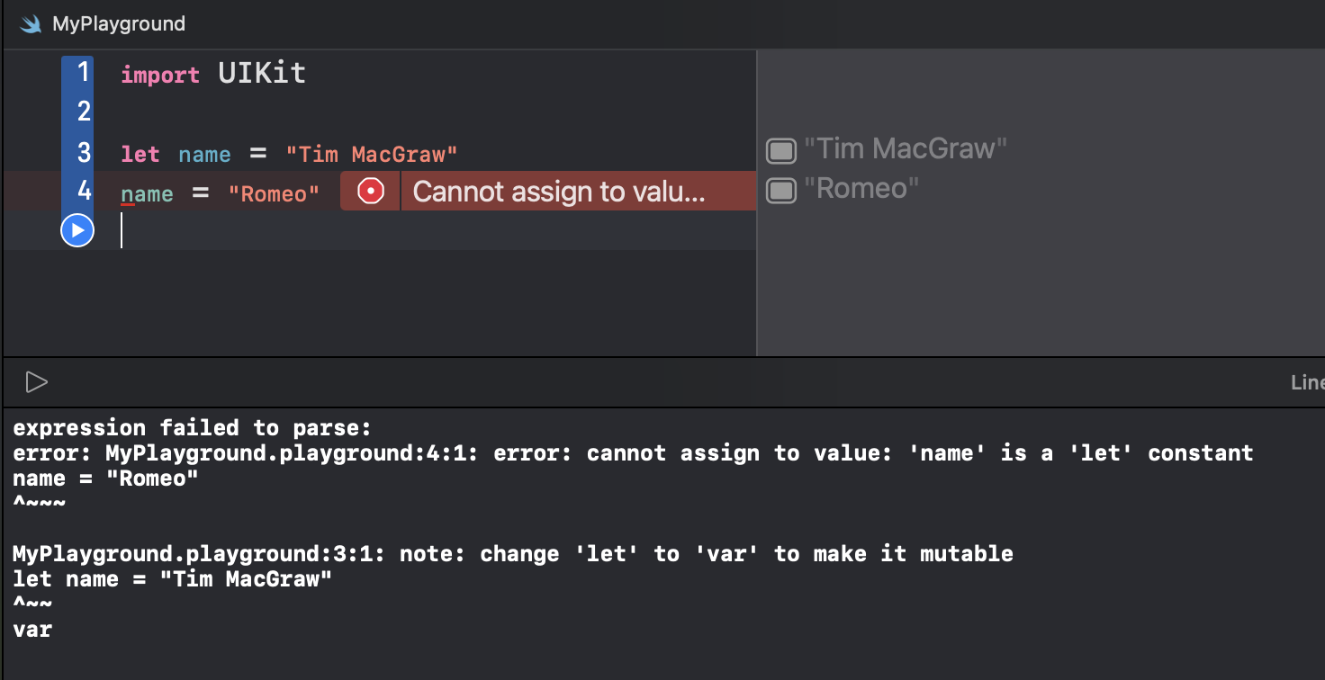1325x680 pixels.
Task: Place cursor in "Tim MacGraw" string literal
Action: tap(372, 155)
